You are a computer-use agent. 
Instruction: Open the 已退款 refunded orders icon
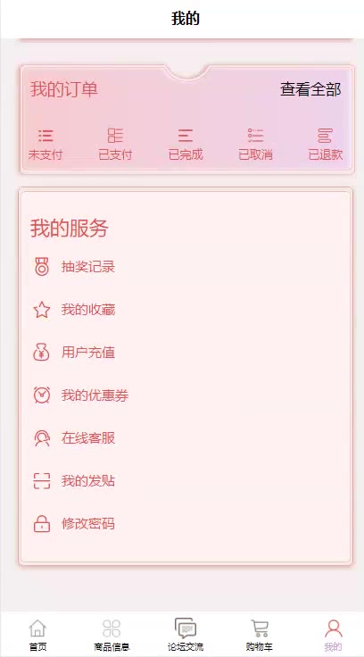pyautogui.click(x=325, y=136)
